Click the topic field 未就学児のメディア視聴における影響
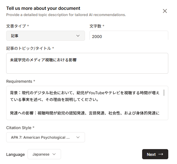 click(x=87, y=63)
